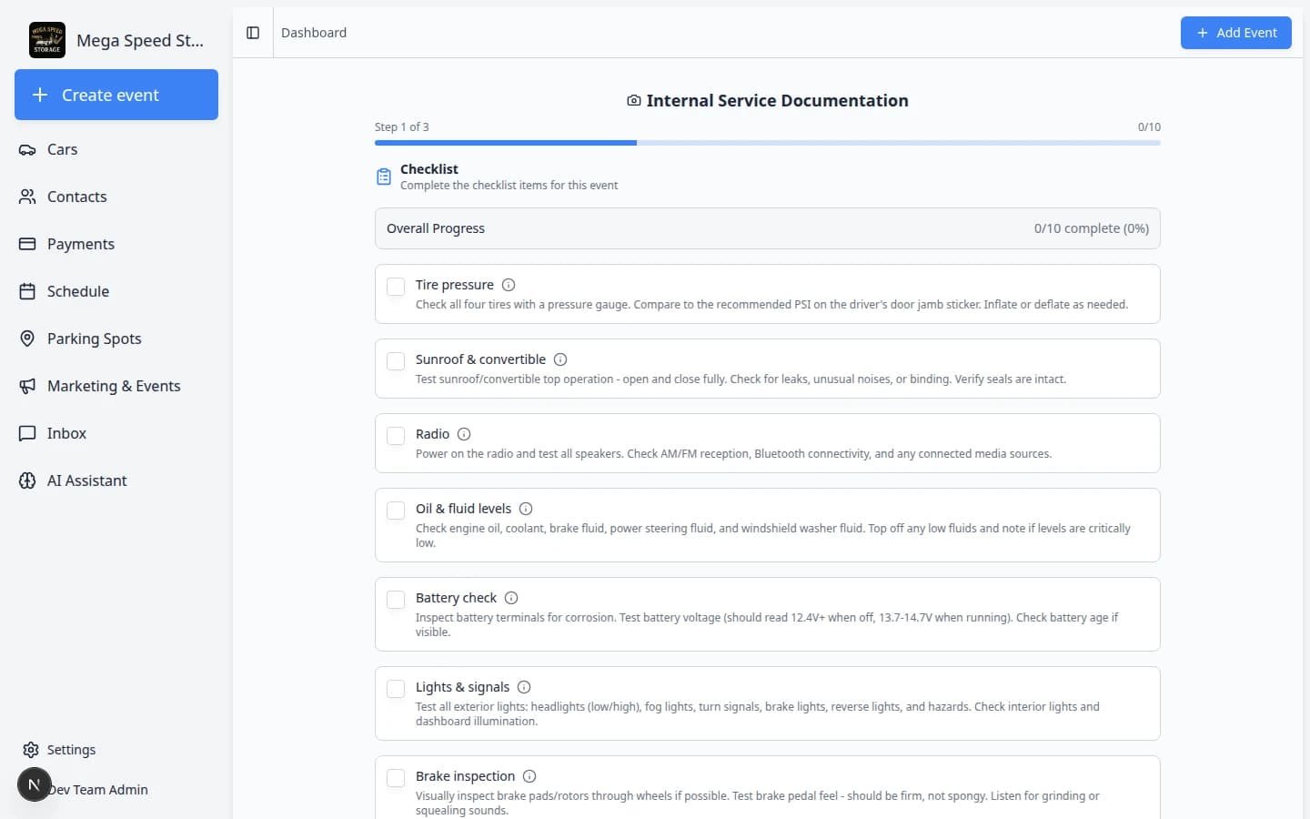Click the step progress bar
The height and width of the screenshot is (819, 1310).
pos(767,143)
